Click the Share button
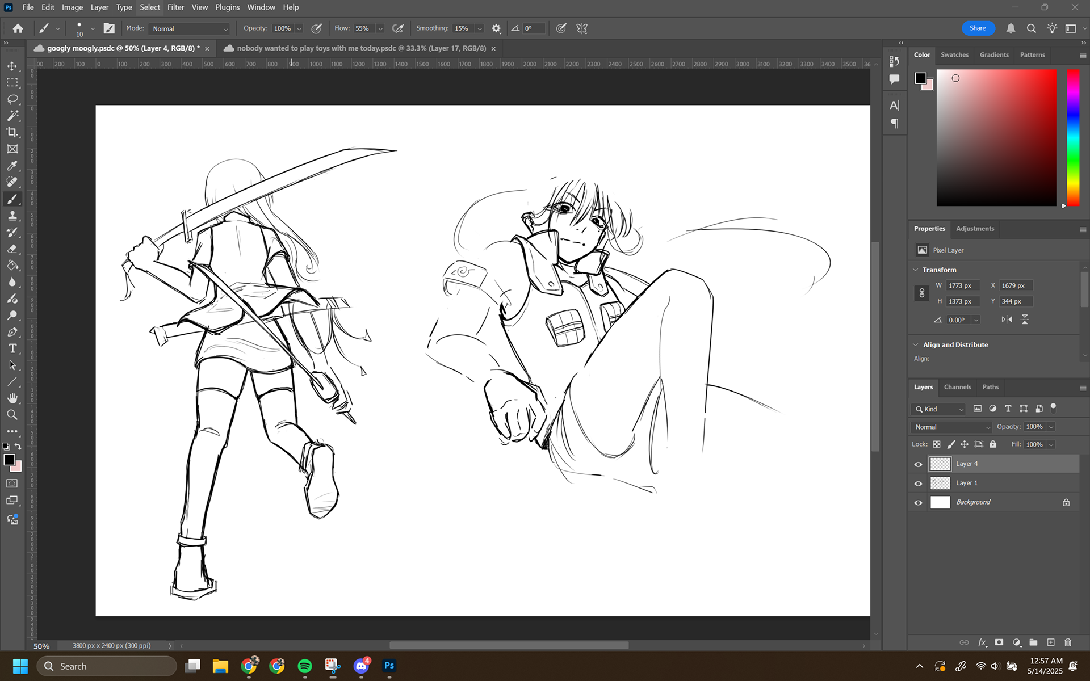Screen dimensions: 1090x681 pyautogui.click(x=978, y=28)
